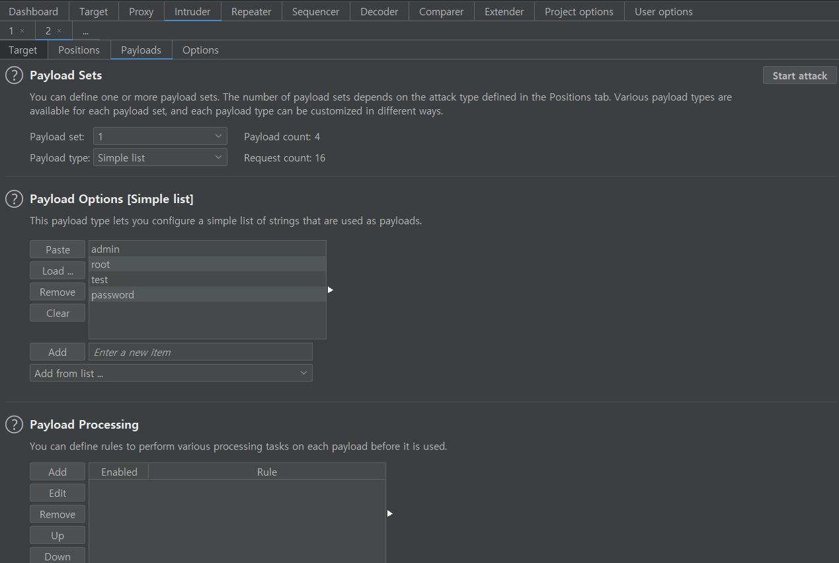Move processing rule Down
This screenshot has height=563, width=839.
58,556
